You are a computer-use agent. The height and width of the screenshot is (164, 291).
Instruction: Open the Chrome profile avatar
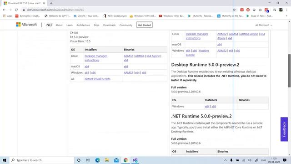[281, 10]
